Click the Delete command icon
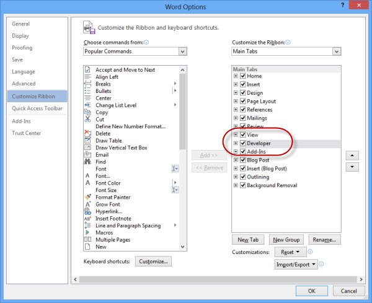 click(87, 133)
